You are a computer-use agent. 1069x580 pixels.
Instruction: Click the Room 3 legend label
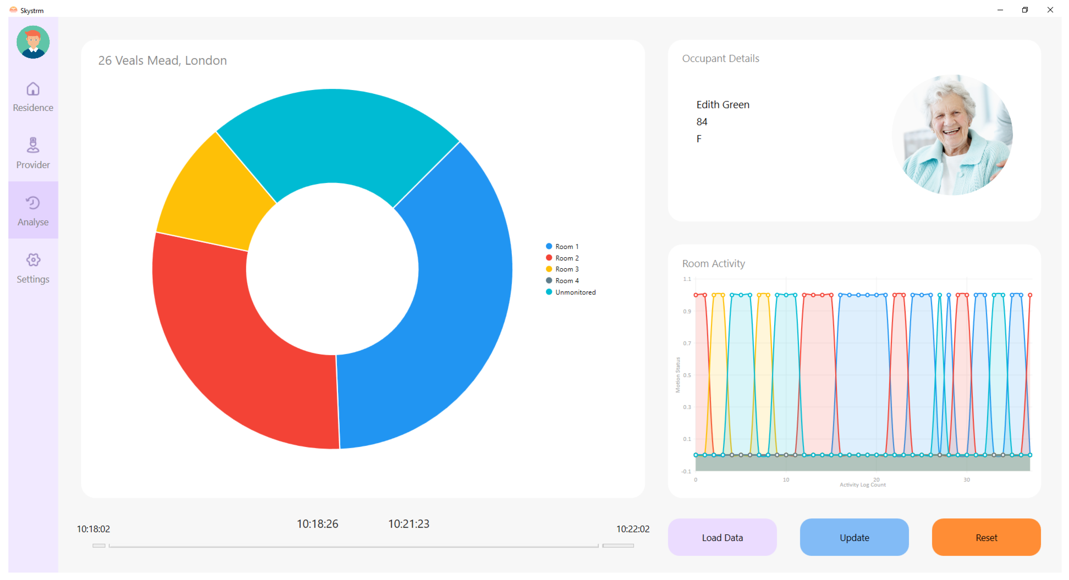567,269
